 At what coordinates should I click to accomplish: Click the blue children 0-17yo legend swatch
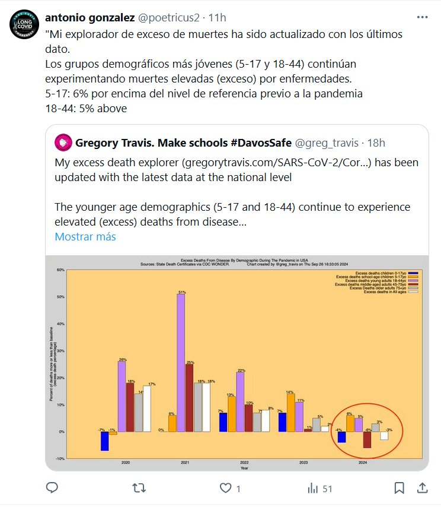[415, 272]
